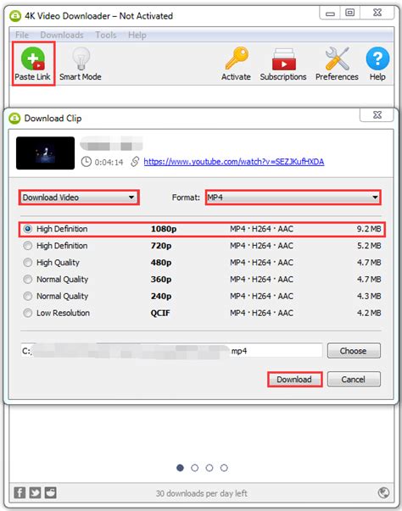Open the Twitter icon in status bar

[35, 492]
